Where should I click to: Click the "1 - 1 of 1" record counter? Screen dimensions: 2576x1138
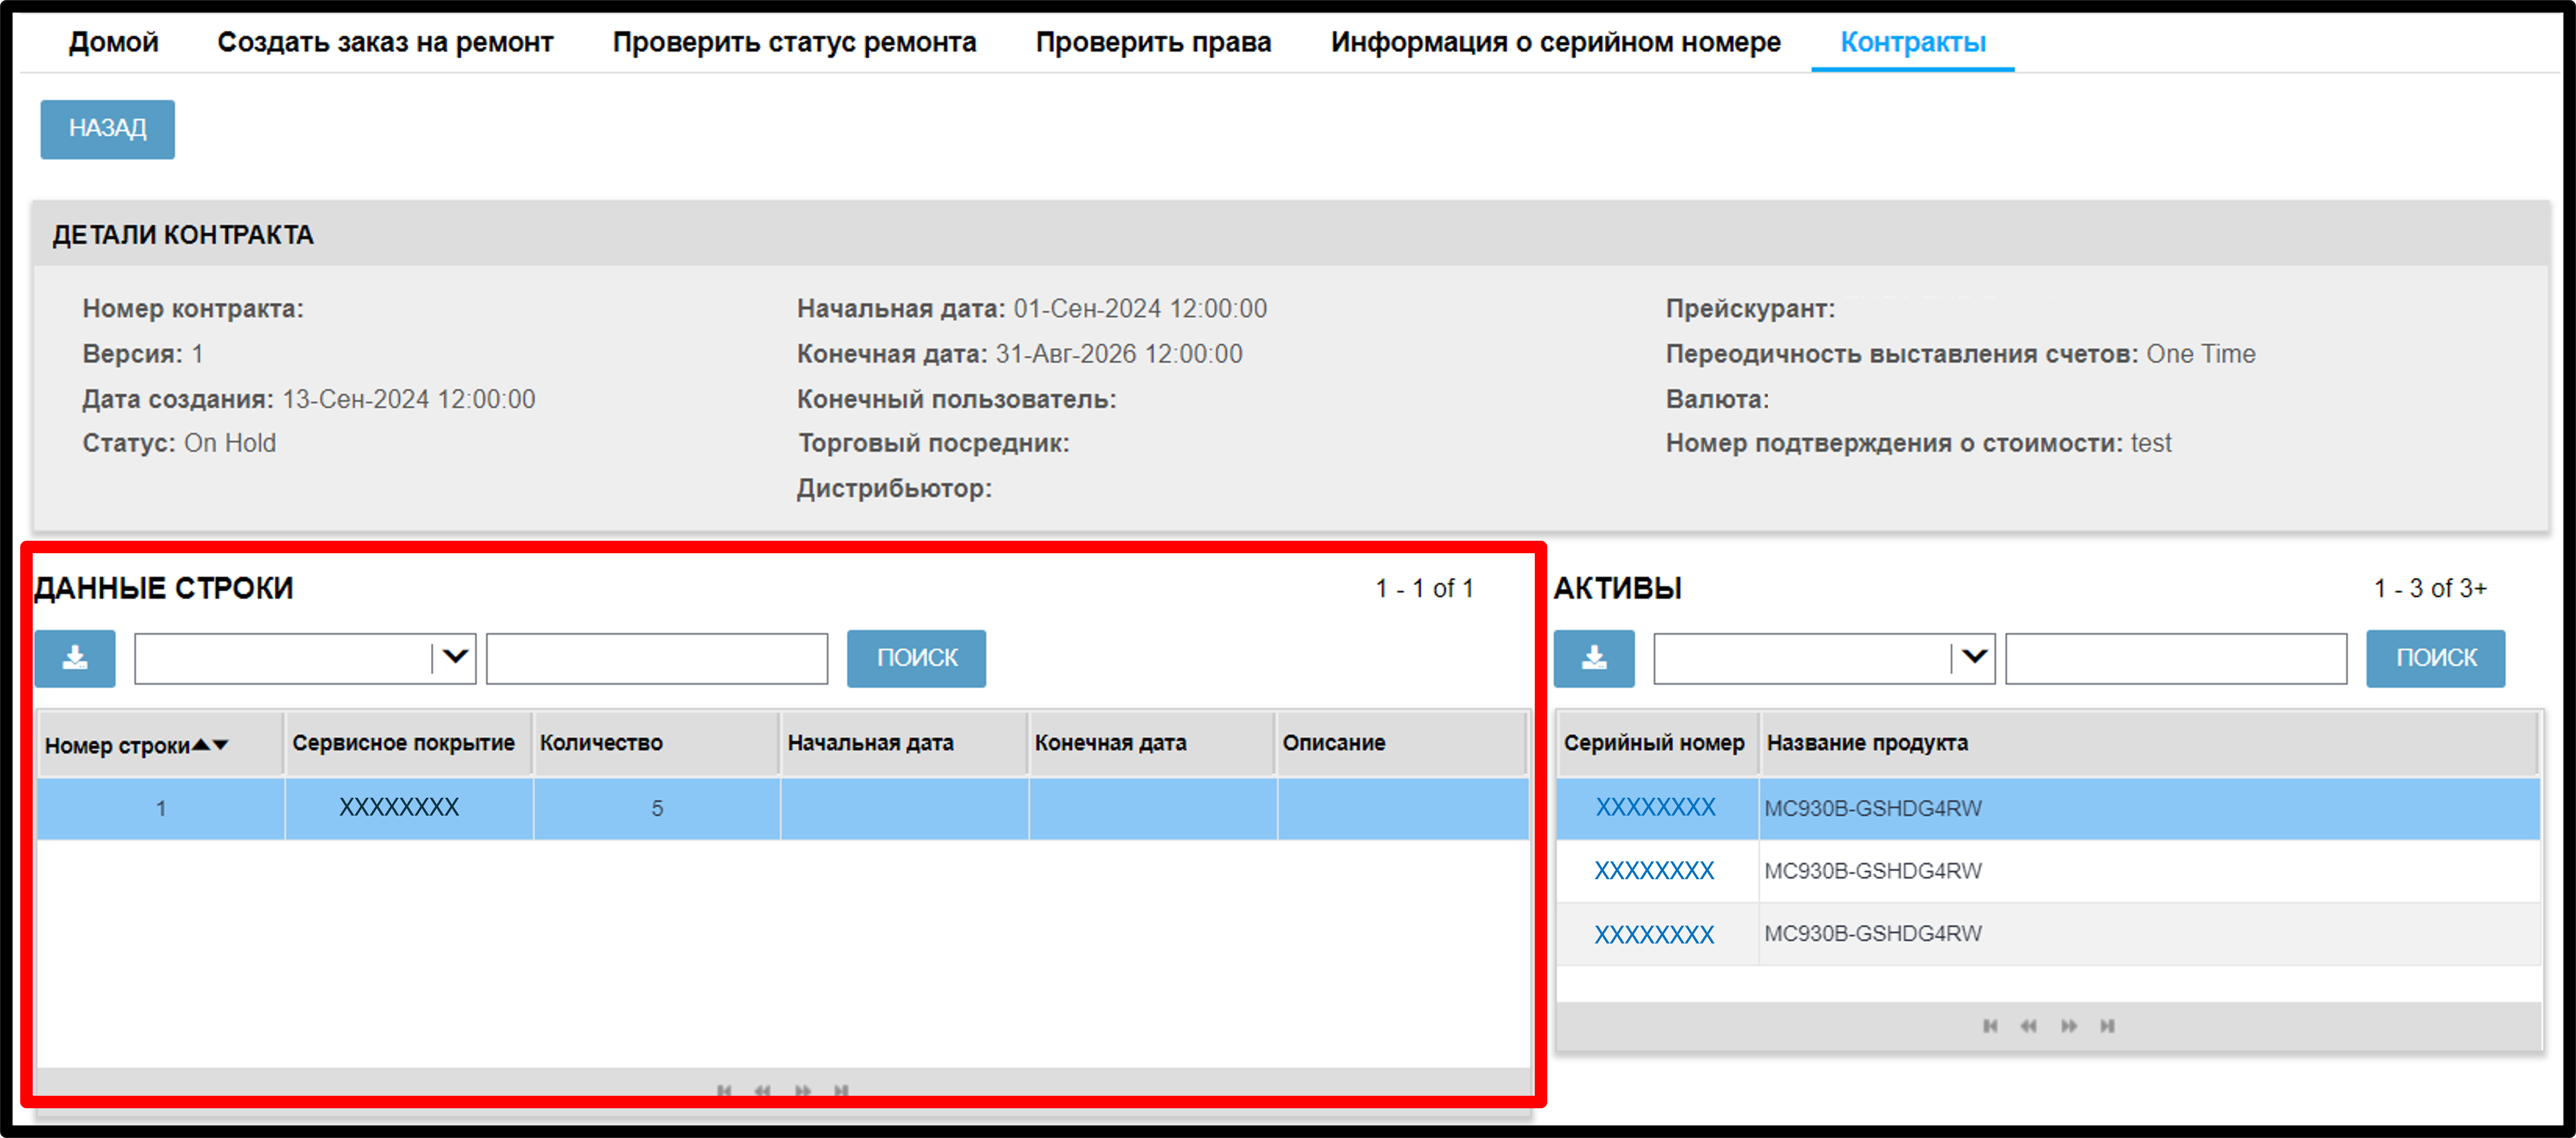point(1424,588)
